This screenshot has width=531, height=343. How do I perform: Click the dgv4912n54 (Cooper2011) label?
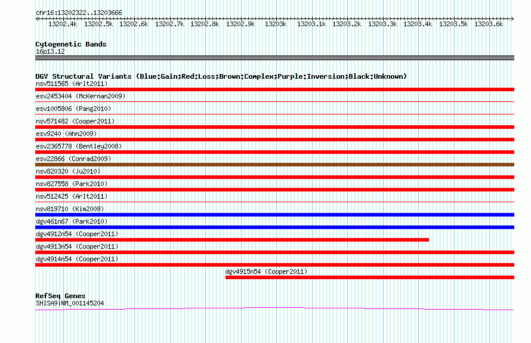77,234
